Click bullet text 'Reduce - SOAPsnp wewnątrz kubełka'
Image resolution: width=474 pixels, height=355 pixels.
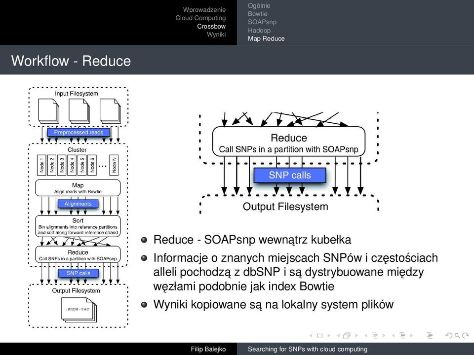(x=252, y=240)
